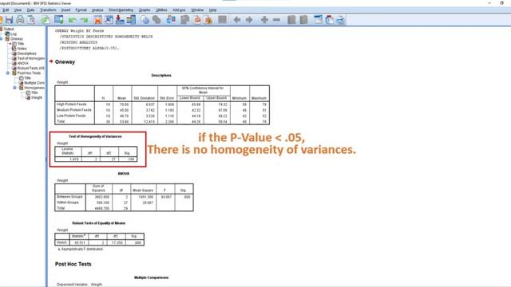Collapse the Homogeneous Subsets outline node
Image resolution: width=511 pixels, height=287 pixels.
click(14, 88)
